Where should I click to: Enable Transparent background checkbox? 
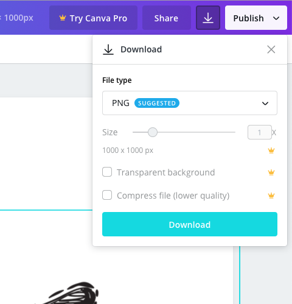(x=107, y=172)
